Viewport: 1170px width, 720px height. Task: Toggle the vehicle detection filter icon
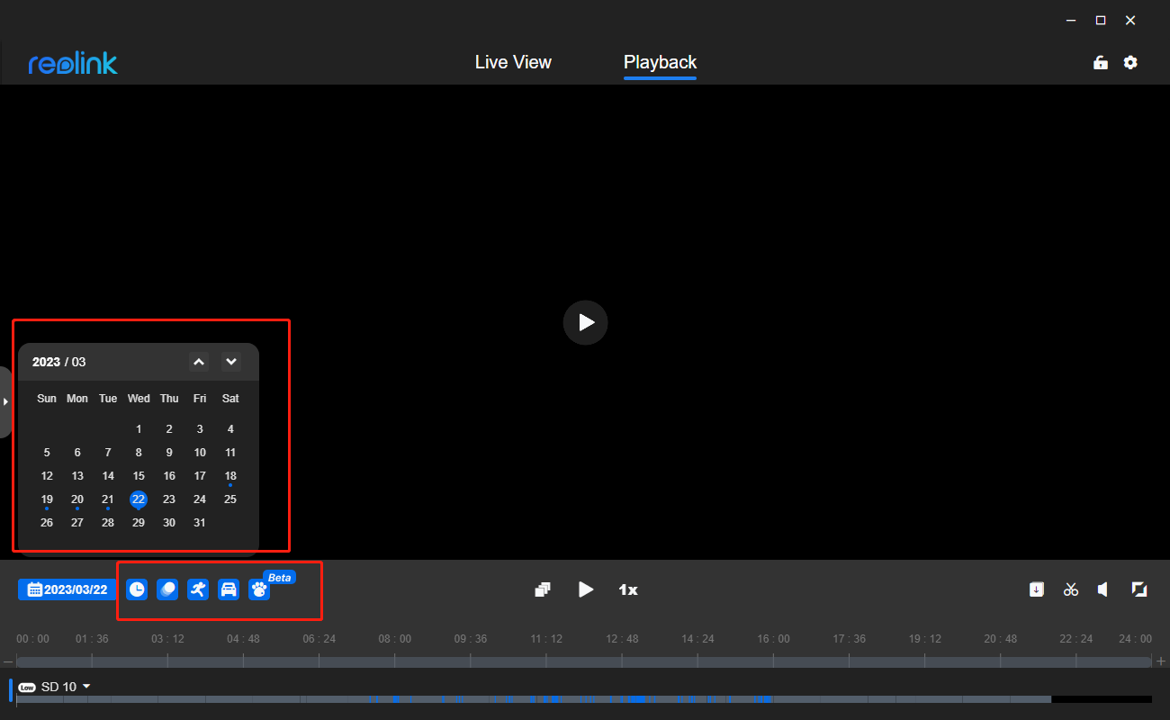[x=229, y=589]
